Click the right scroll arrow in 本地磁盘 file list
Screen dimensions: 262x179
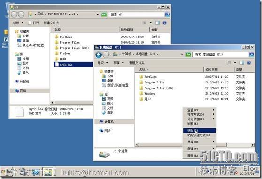(x=253, y=145)
